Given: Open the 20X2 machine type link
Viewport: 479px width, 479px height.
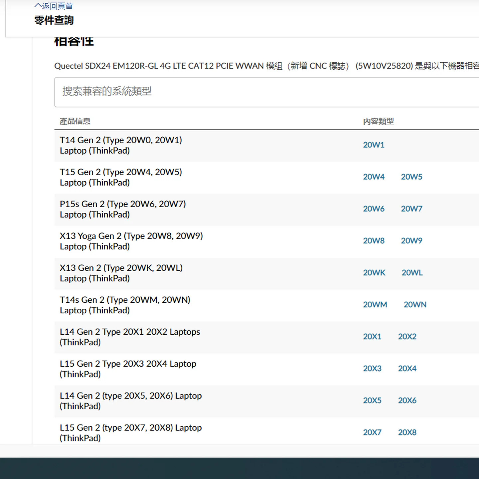Looking at the screenshot, I should coord(407,337).
